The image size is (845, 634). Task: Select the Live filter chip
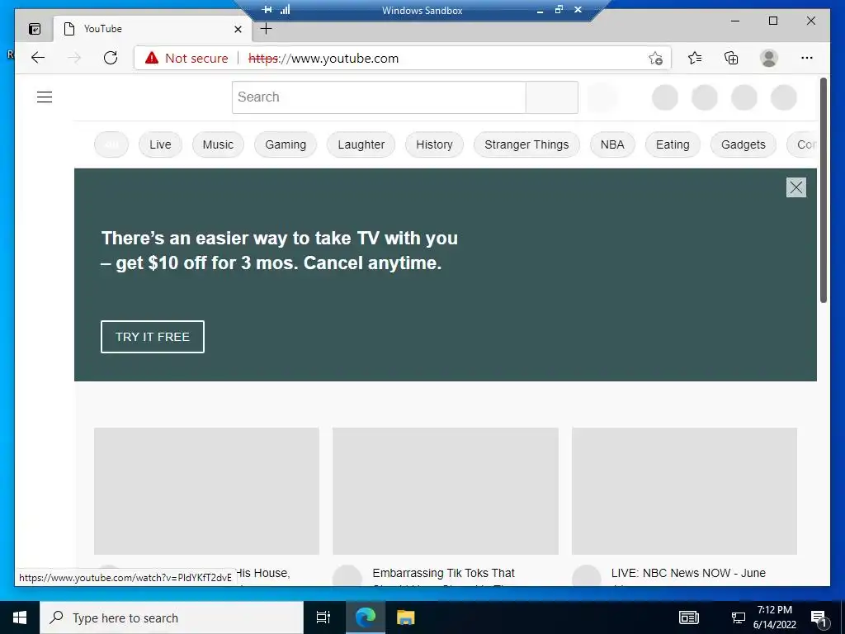tap(160, 144)
